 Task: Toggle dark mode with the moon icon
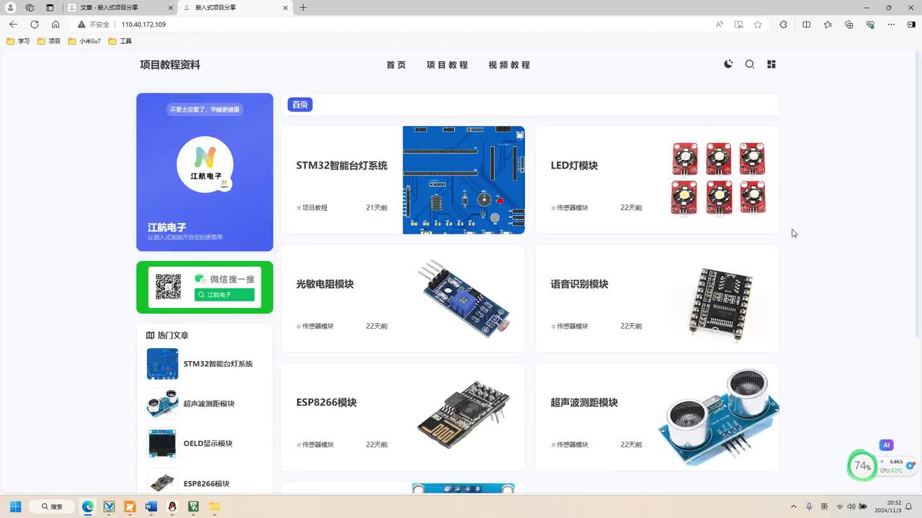tap(728, 64)
